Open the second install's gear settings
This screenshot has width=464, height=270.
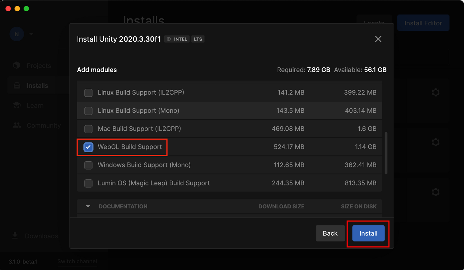(436, 142)
